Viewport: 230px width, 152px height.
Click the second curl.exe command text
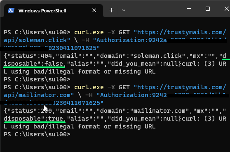[x=89, y=87]
